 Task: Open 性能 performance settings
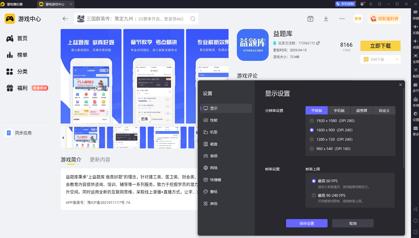(x=226, y=120)
